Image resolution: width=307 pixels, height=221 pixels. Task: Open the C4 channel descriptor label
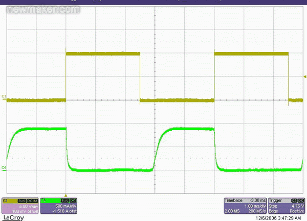pyautogui.click(x=45, y=201)
